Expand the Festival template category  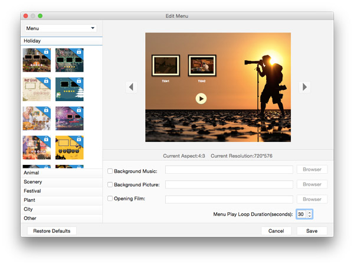[61, 191]
